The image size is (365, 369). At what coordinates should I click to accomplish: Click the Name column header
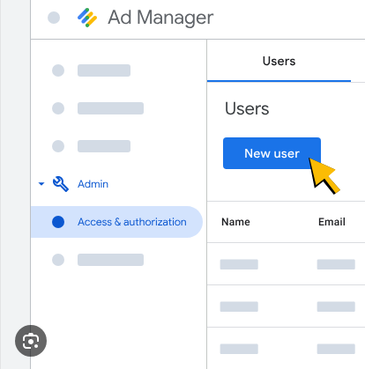coord(235,222)
